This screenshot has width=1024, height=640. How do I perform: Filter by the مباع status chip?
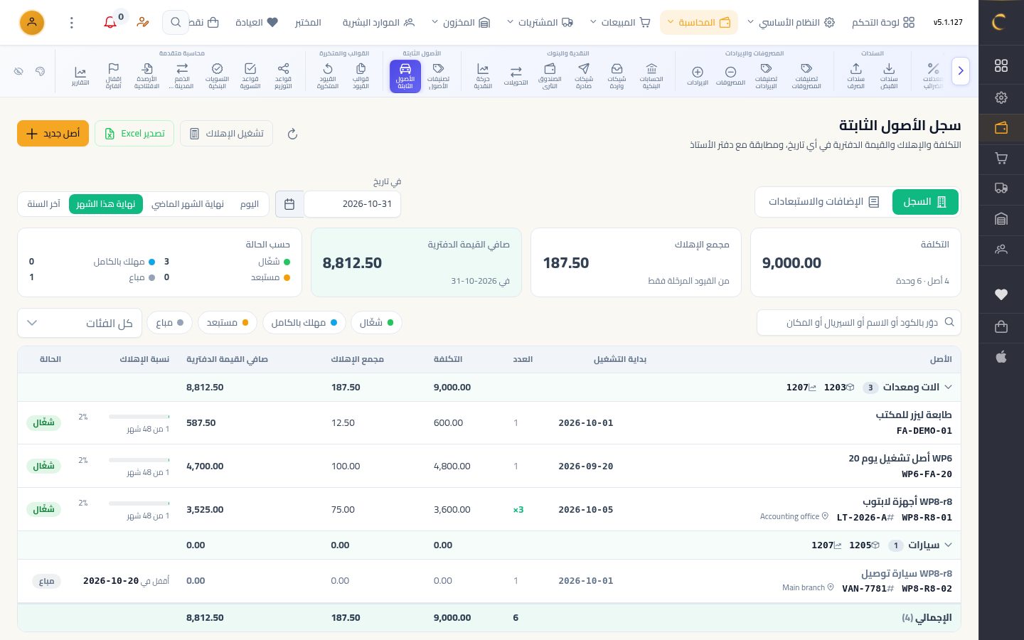(x=170, y=323)
